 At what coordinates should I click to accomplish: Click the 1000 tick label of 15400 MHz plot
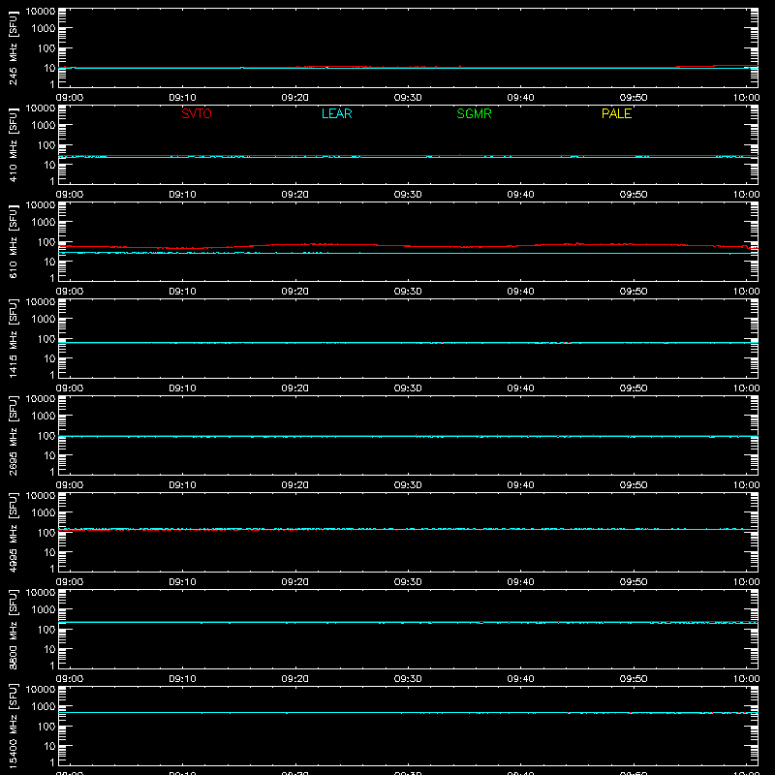coord(44,706)
